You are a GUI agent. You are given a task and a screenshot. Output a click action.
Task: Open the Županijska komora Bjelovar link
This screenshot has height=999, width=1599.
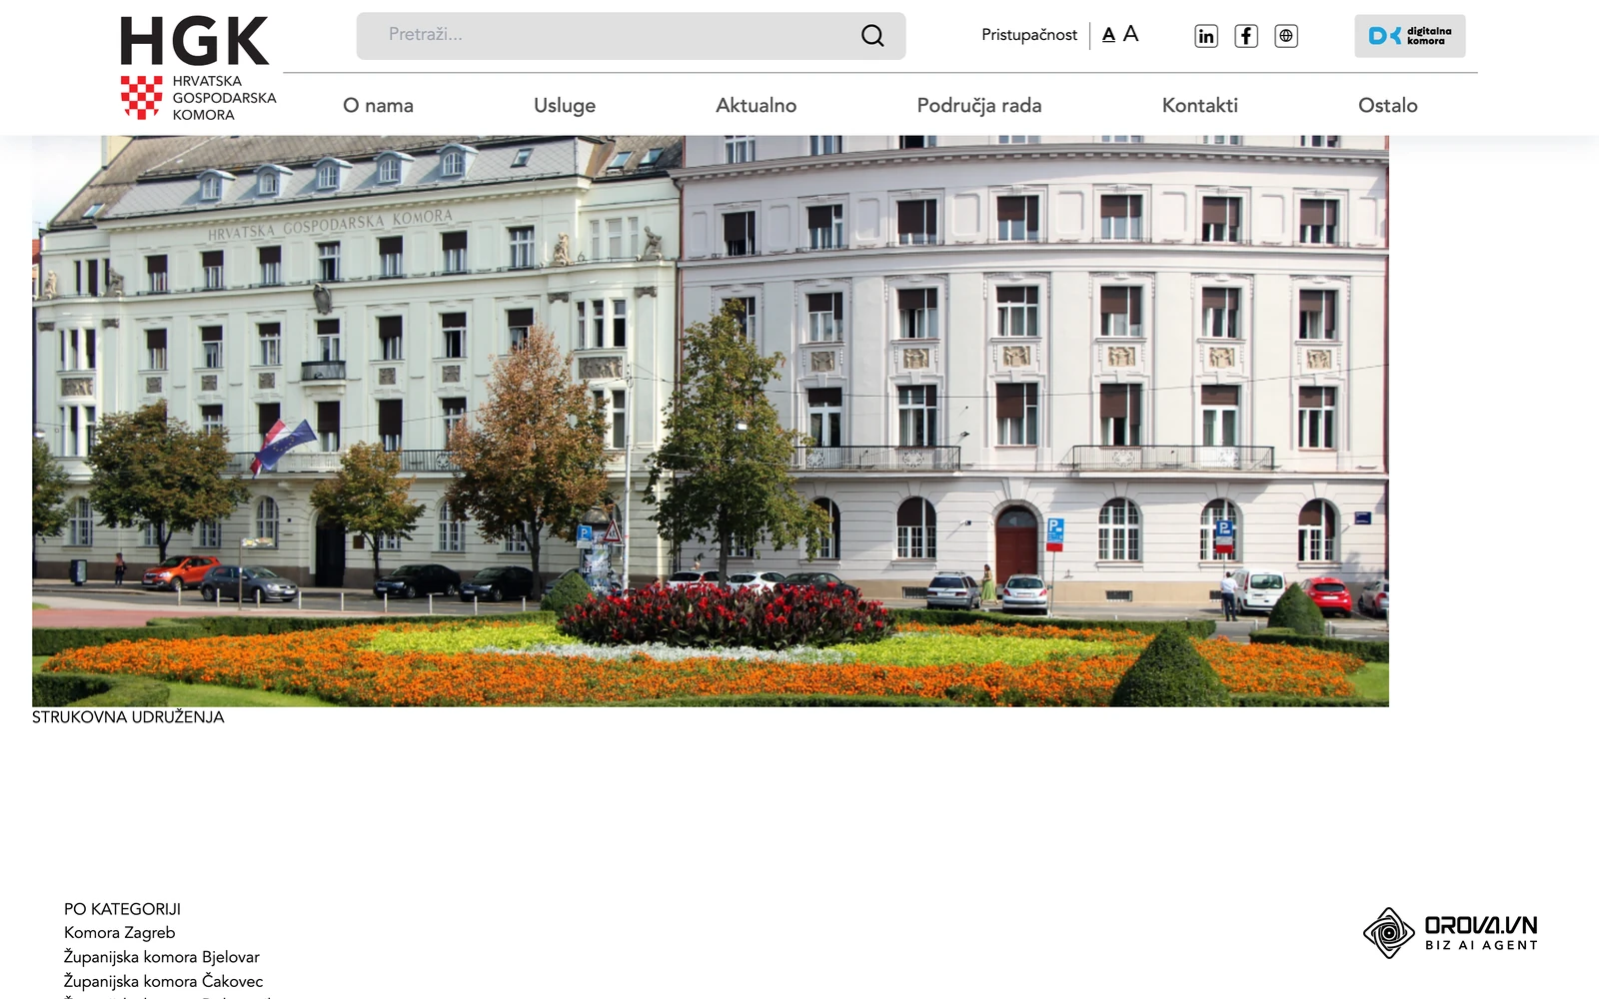pyautogui.click(x=162, y=957)
